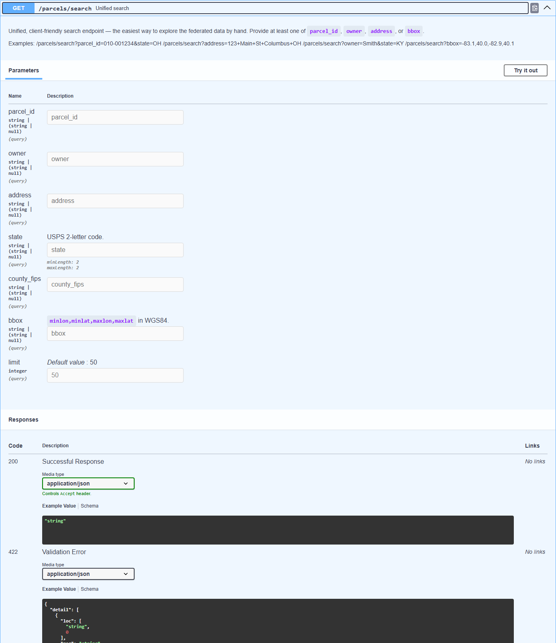Viewport: 556px width, 643px height.
Task: Copy the /parcels/search path to clipboard
Action: point(534,8)
